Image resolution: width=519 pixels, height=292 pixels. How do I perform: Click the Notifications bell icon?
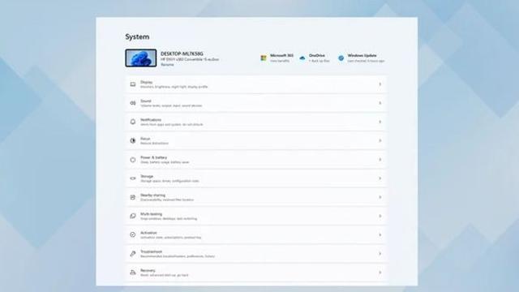pos(133,122)
